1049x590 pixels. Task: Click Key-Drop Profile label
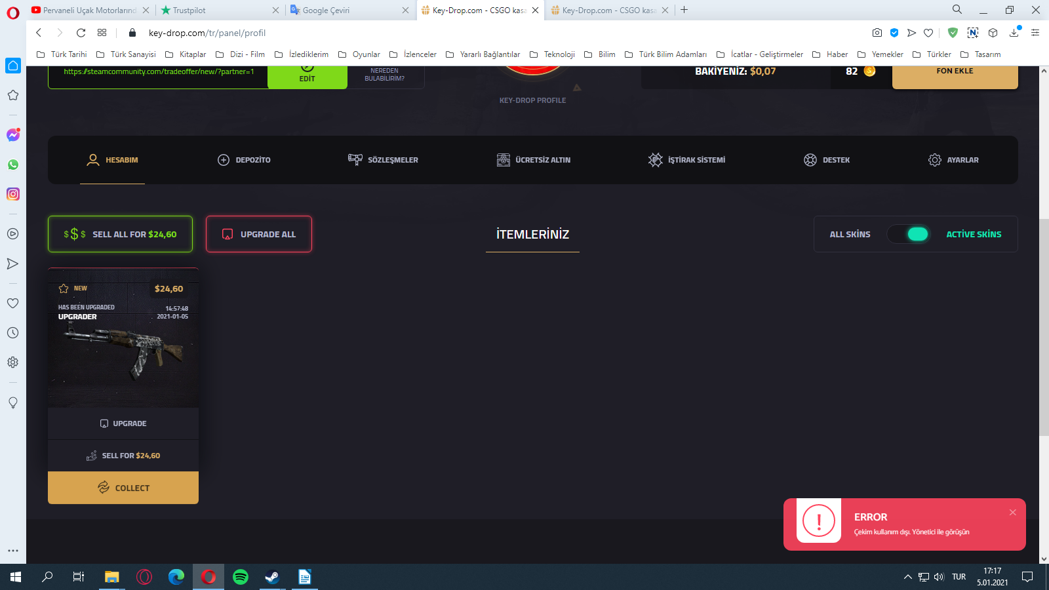click(x=532, y=100)
